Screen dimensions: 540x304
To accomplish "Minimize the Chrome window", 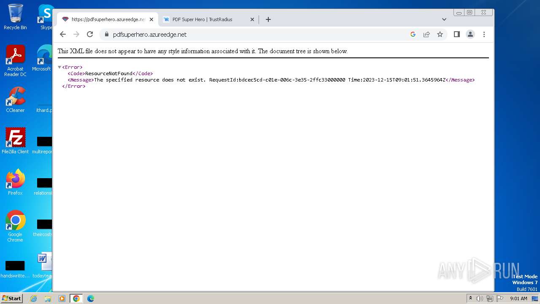I will (459, 13).
